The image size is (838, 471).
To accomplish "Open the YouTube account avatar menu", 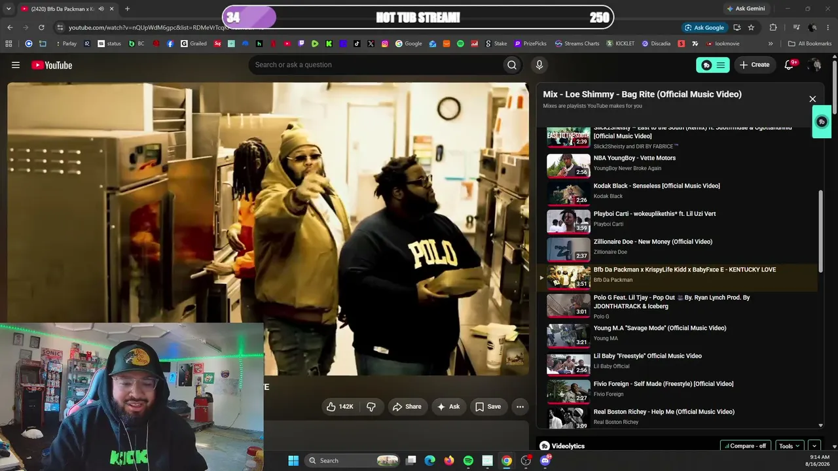I will (814, 65).
